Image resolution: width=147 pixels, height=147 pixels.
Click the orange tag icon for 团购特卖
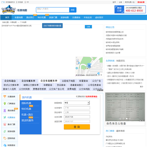[5, 138]
